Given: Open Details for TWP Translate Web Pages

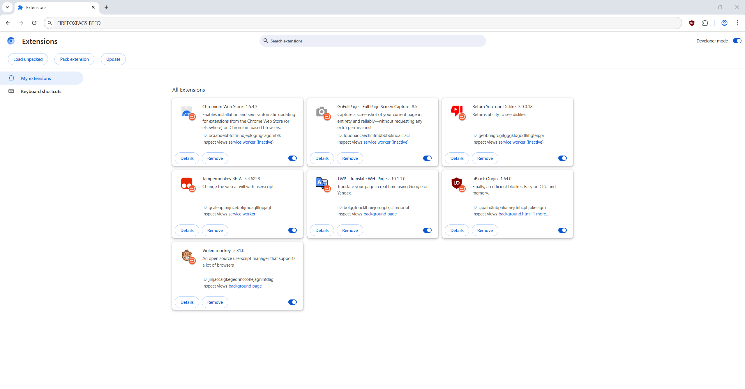Looking at the screenshot, I should click(322, 231).
